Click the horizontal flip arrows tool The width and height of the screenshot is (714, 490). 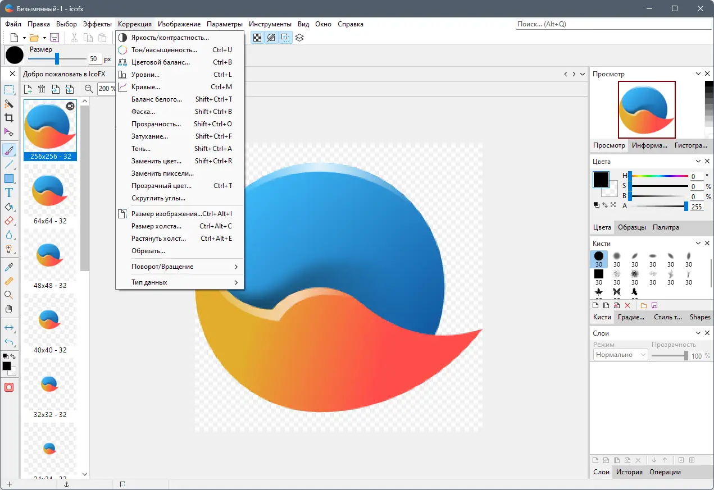pos(9,327)
